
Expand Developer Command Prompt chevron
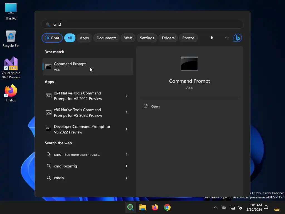(126, 129)
